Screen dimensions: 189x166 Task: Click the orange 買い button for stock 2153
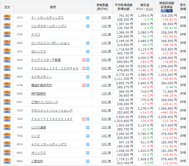coord(7,16)
